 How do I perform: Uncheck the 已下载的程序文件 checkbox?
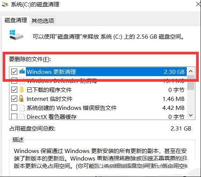[14, 90]
